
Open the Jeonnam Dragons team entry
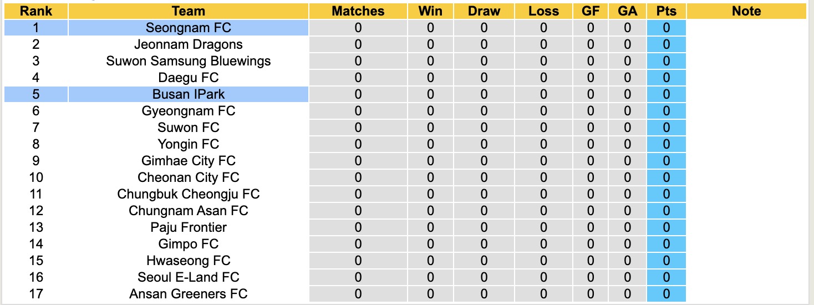(x=189, y=44)
